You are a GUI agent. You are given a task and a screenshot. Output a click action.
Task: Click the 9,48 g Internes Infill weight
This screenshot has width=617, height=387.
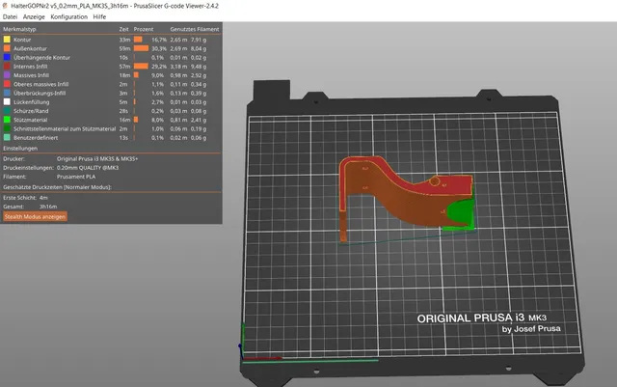point(199,67)
